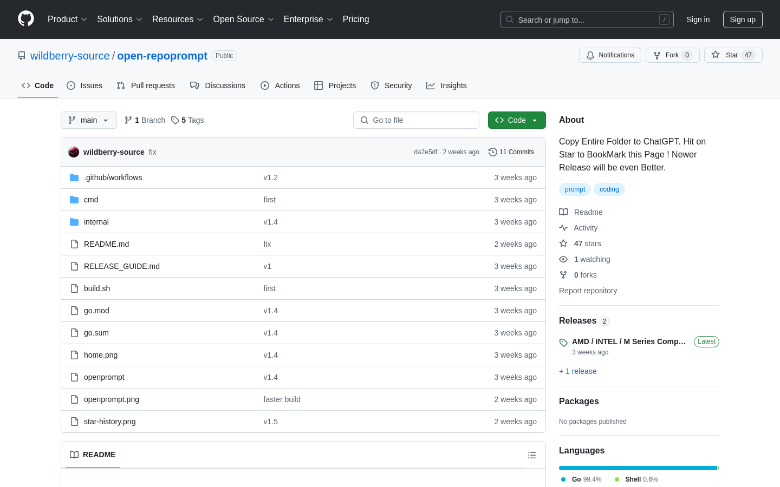Expand the Enterprise menu
This screenshot has width=780, height=487.
coord(308,19)
